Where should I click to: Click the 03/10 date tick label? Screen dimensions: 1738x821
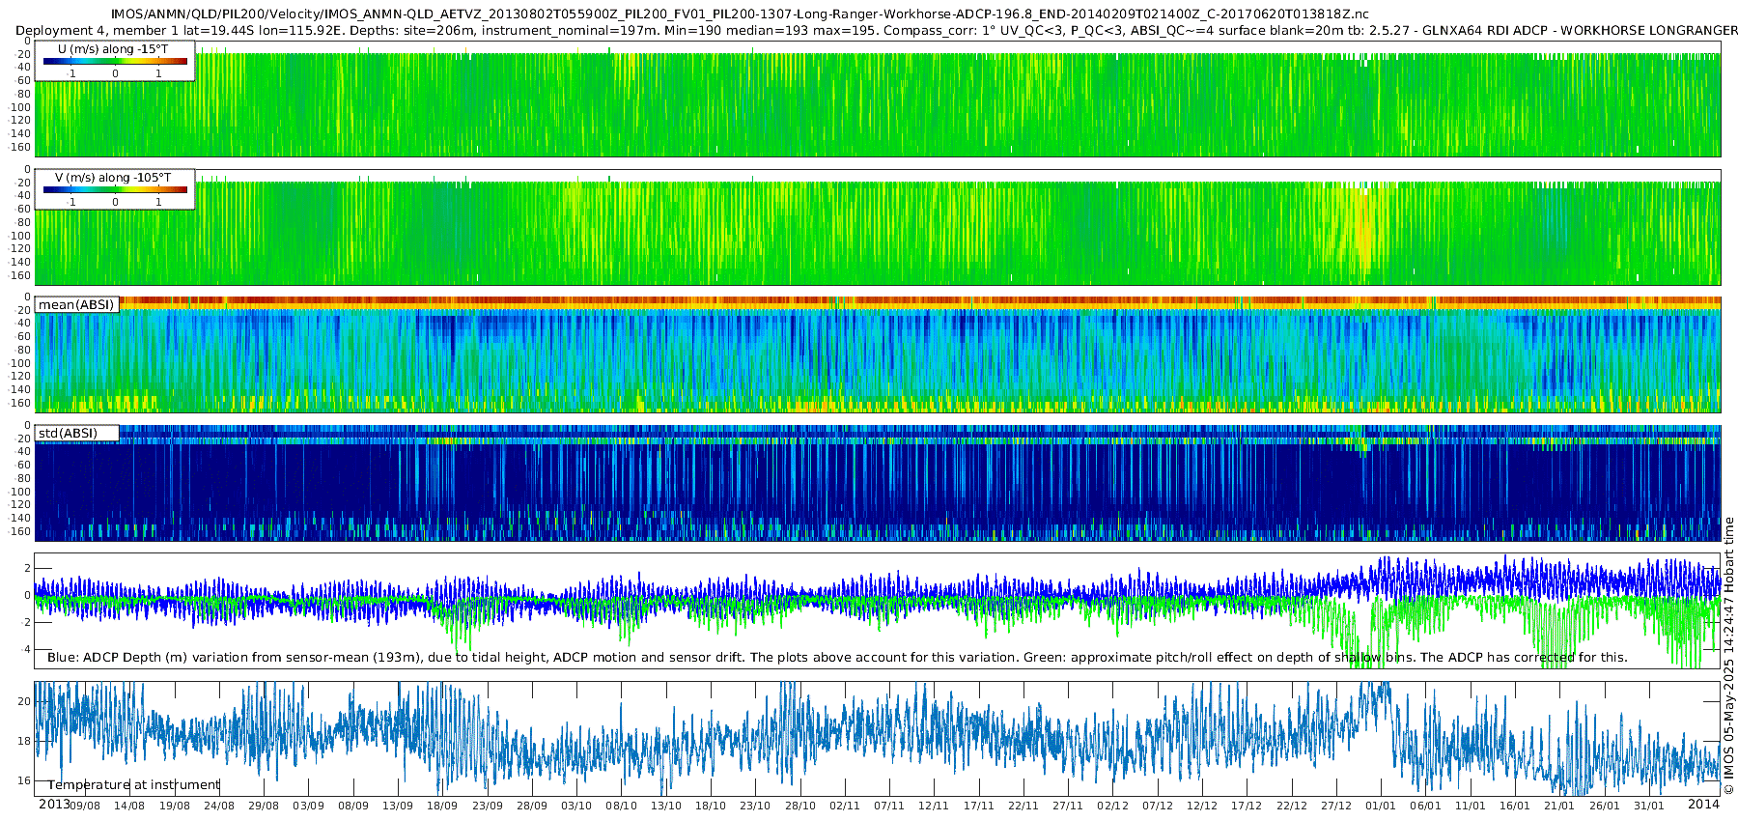pyautogui.click(x=576, y=806)
